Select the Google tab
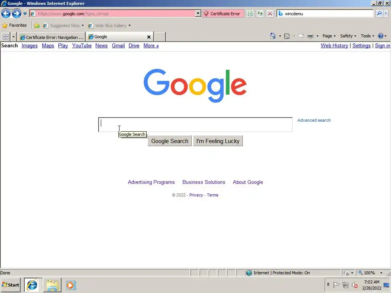Viewport: 391px width, 293px height. click(117, 37)
